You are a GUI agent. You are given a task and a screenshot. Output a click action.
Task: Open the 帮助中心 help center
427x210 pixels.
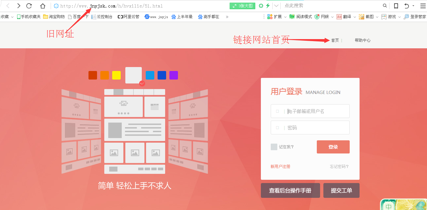pyautogui.click(x=363, y=40)
